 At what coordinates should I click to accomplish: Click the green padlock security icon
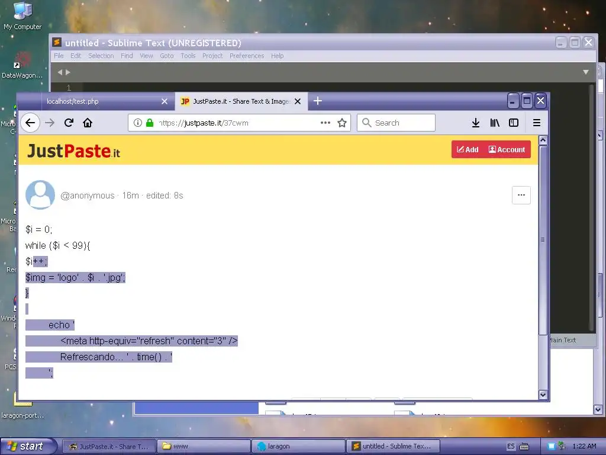[x=150, y=123]
